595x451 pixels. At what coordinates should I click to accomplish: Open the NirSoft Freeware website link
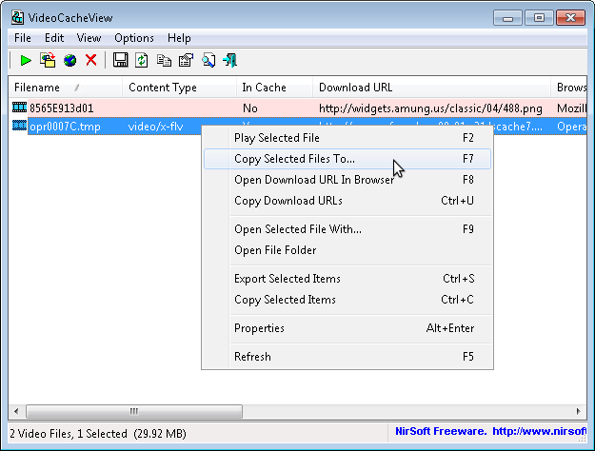490,431
